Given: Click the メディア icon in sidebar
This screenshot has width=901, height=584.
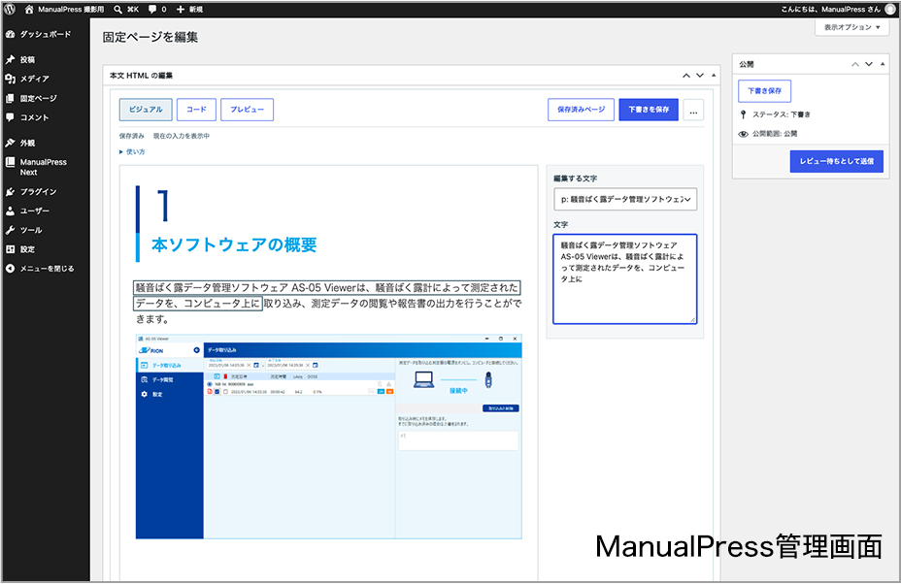Looking at the screenshot, I should [11, 79].
